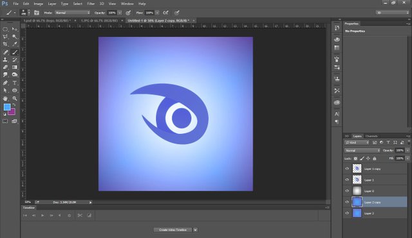Select the Pen tool
412x238 pixels.
[5, 83]
